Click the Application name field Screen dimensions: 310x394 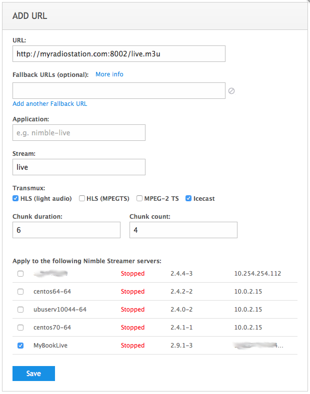click(x=79, y=133)
